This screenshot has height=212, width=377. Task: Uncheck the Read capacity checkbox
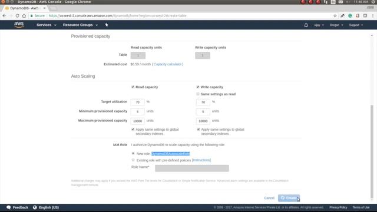133,87
